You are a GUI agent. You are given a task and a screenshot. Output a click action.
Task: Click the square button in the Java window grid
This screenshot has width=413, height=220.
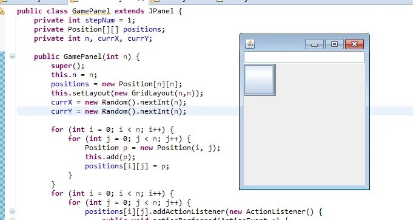[x=260, y=80]
